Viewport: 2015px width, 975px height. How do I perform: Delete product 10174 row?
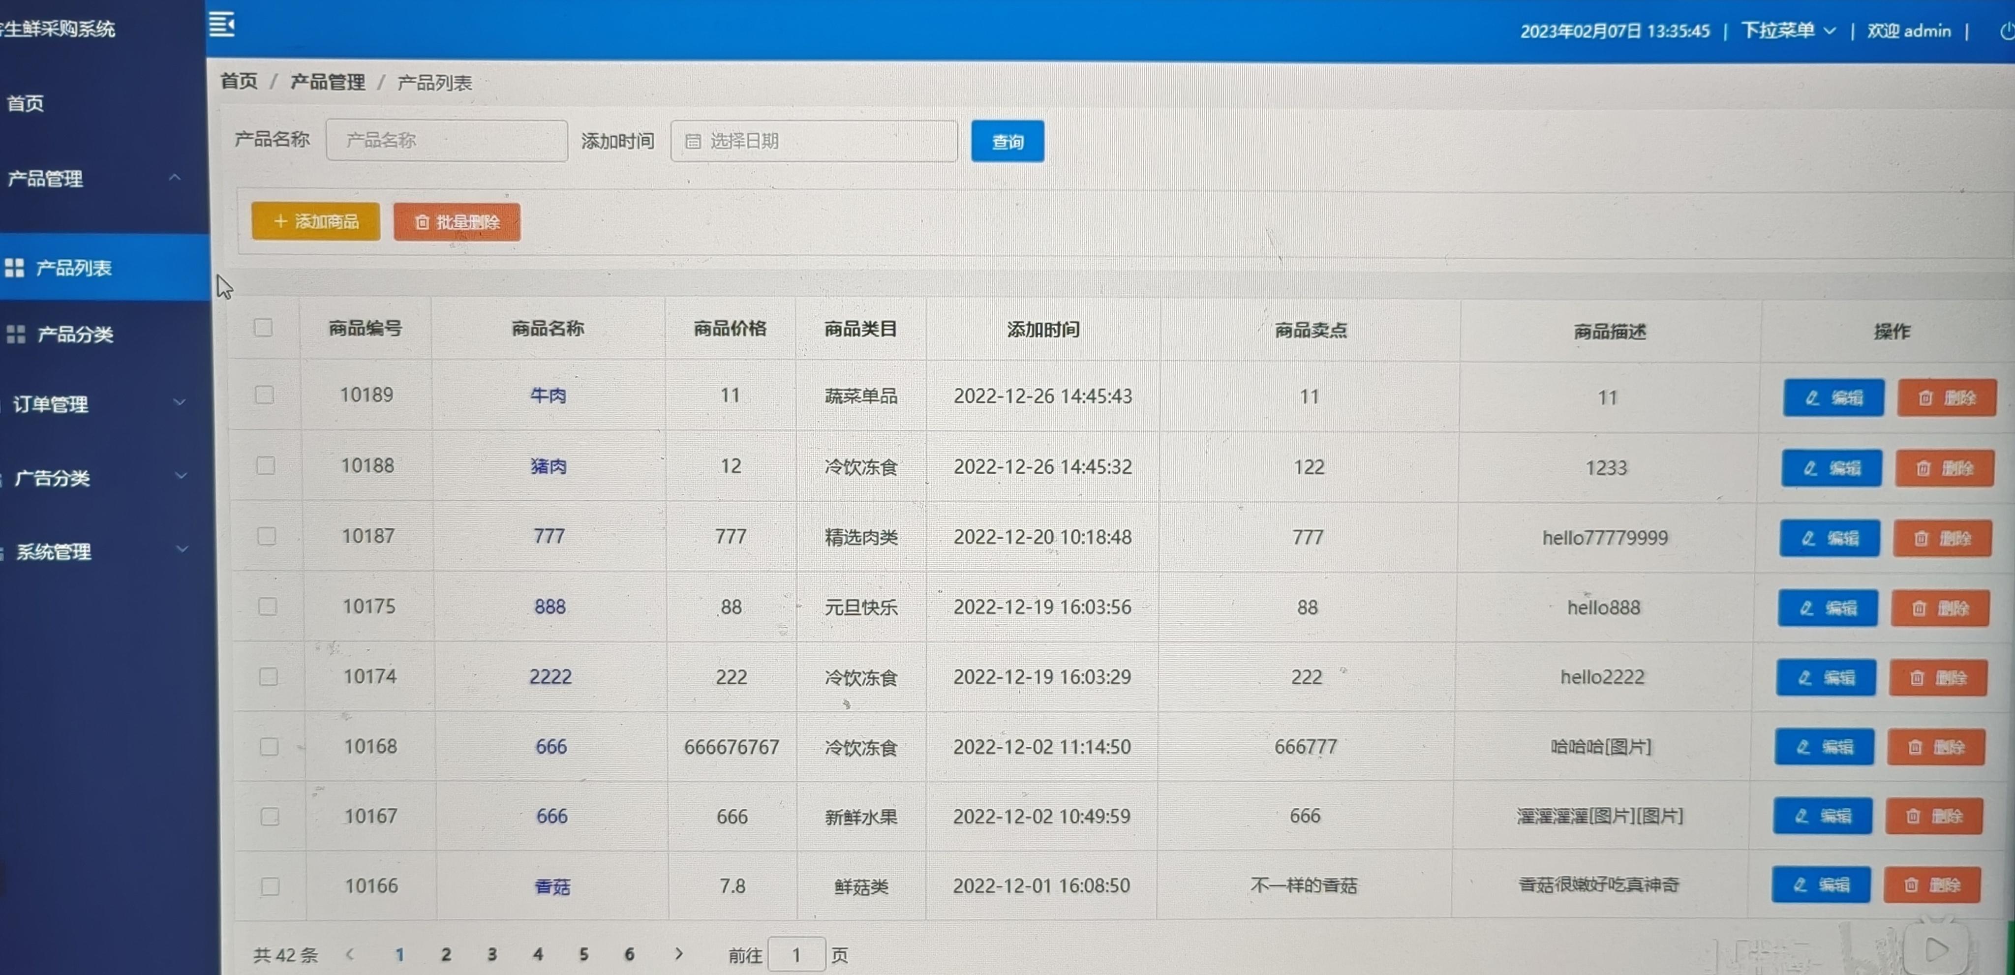click(x=1938, y=678)
